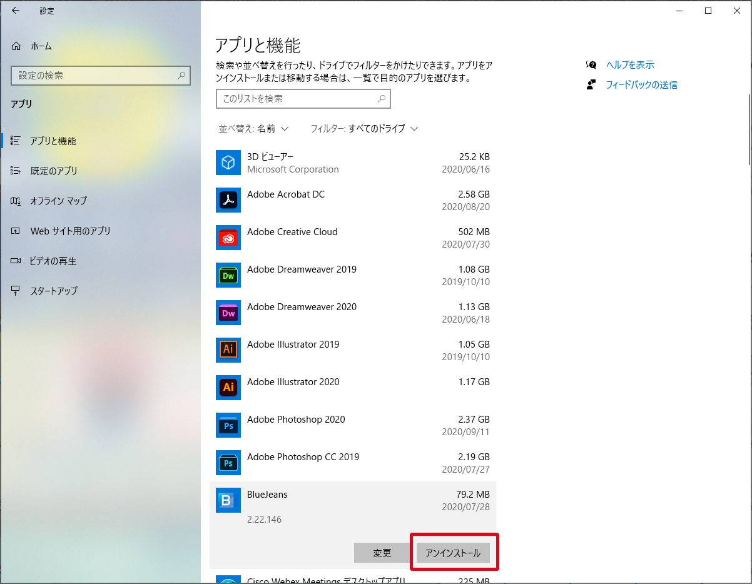Select the Adobe Acrobat DC list entry
The height and width of the screenshot is (584, 752).
click(353, 200)
